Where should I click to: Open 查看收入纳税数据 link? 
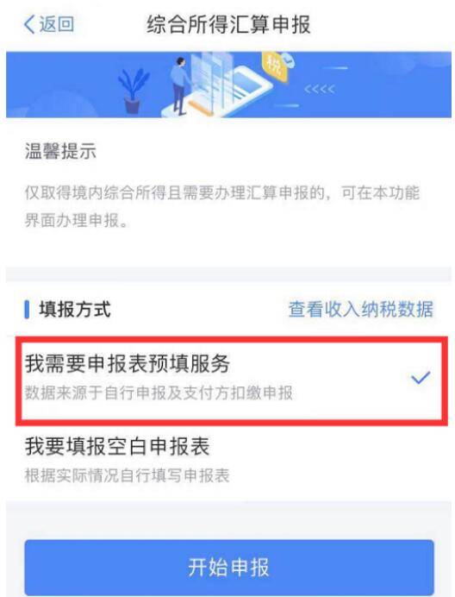coord(361,309)
